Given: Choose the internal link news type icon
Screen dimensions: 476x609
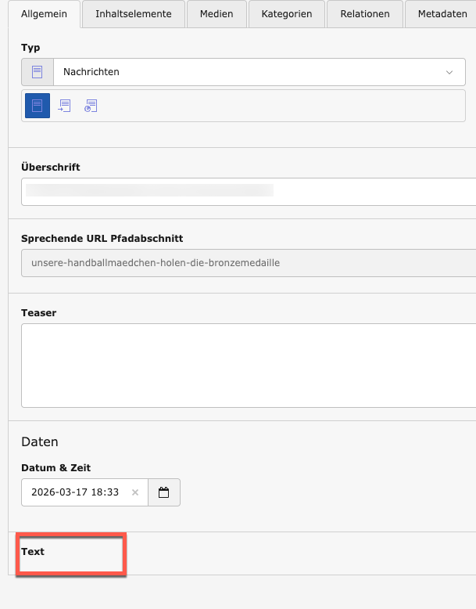Looking at the screenshot, I should 65,106.
